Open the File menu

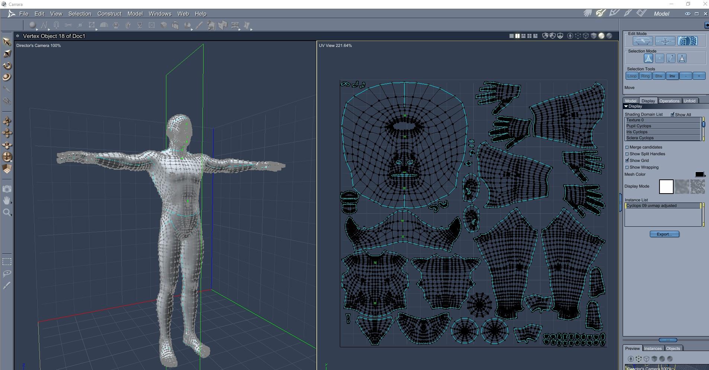pos(24,14)
